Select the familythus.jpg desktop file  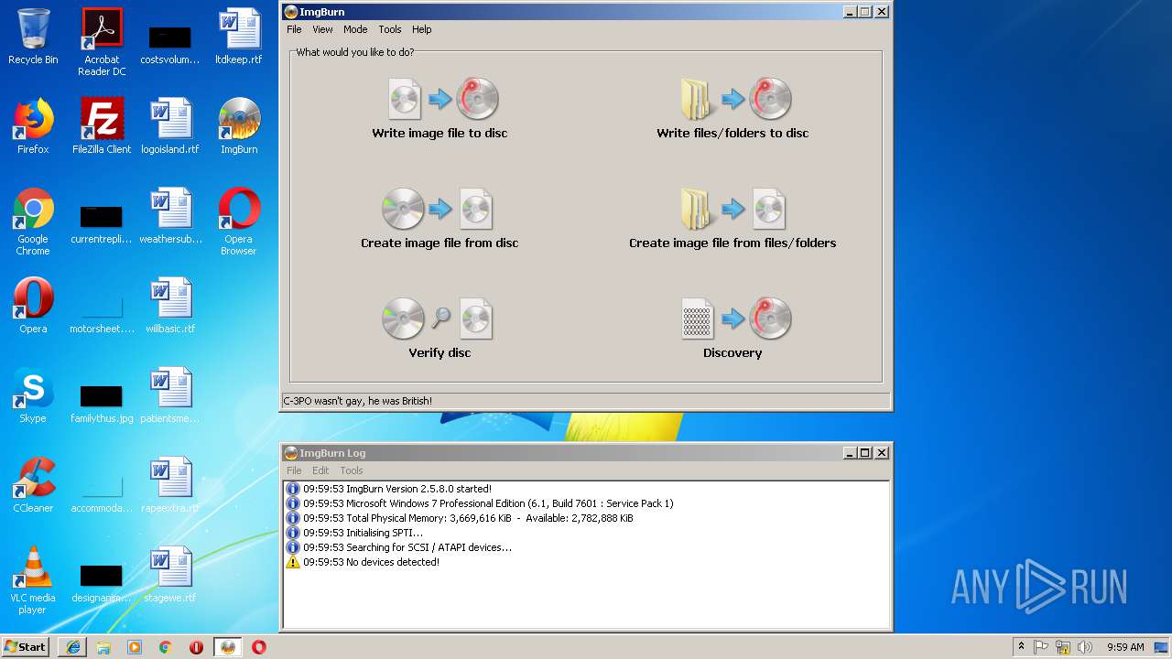pos(102,403)
